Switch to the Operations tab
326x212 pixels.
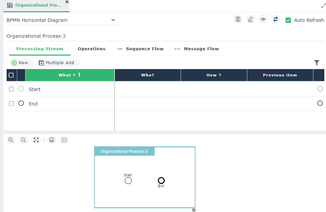coord(92,49)
